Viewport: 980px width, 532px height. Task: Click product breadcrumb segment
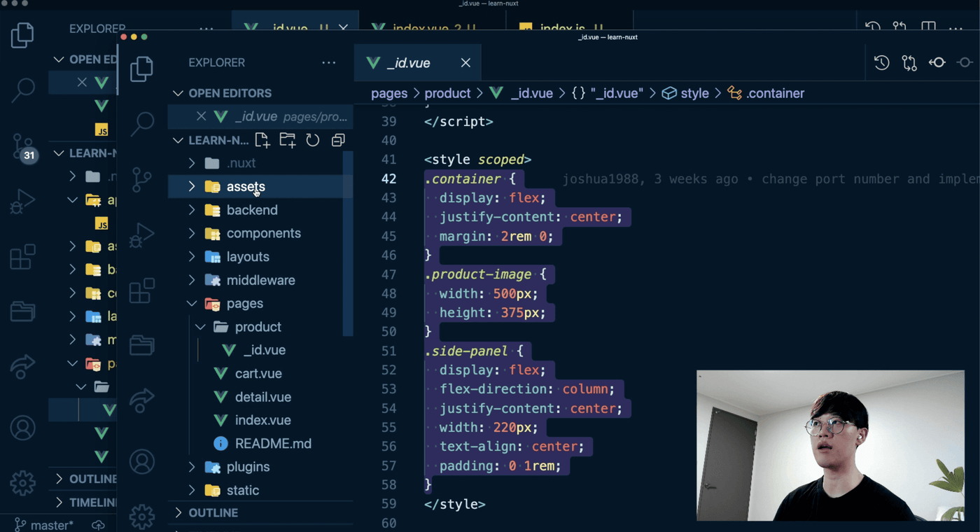pyautogui.click(x=447, y=93)
